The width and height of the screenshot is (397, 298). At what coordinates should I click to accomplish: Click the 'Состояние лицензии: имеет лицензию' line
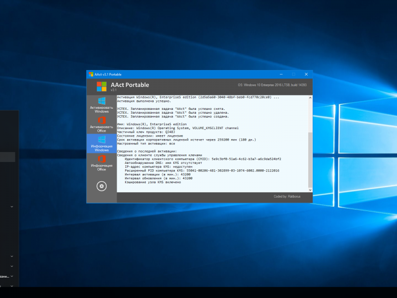(150, 136)
